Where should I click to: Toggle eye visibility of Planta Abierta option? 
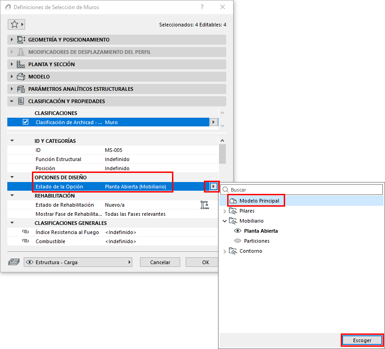[x=238, y=231]
